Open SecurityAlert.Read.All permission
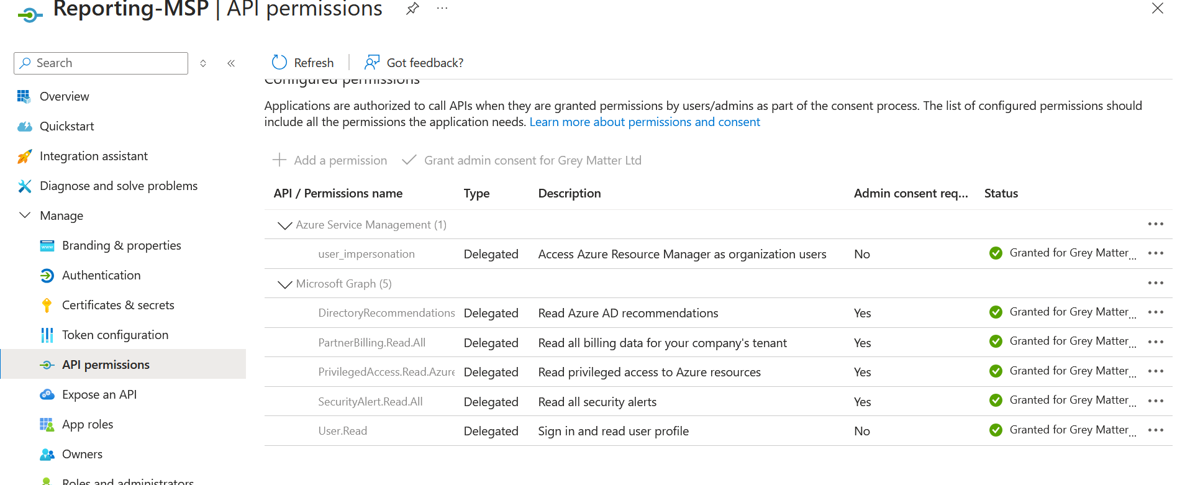The image size is (1190, 485). (370, 402)
